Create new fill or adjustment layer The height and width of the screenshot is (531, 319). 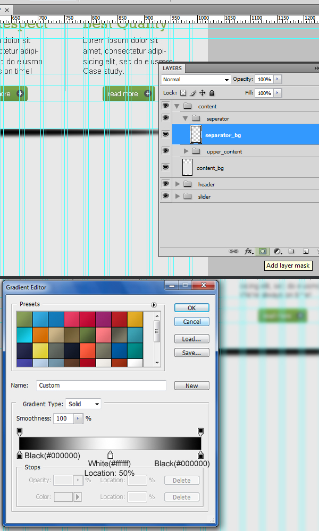[x=278, y=251]
